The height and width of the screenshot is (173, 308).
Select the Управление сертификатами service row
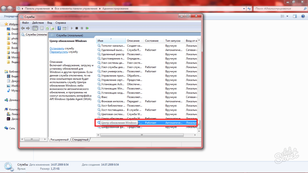[x=147, y=80]
